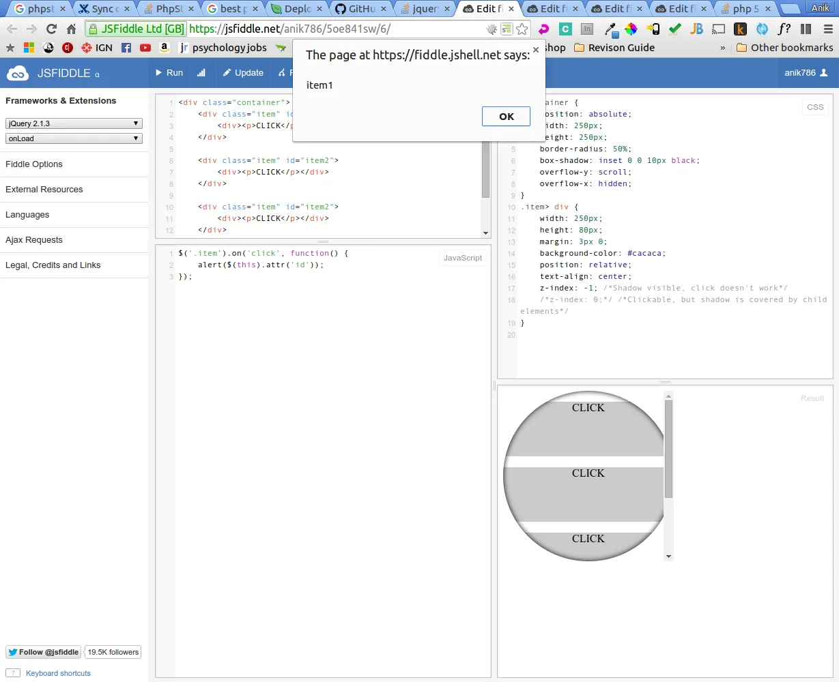Click the bottom CLICK item in result
839x682 pixels.
pyautogui.click(x=588, y=539)
